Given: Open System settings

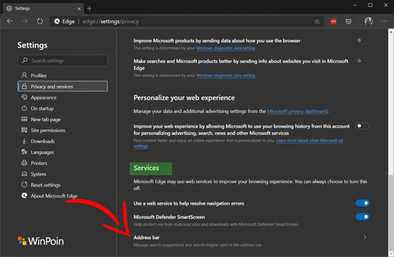Looking at the screenshot, I should pos(63,174).
